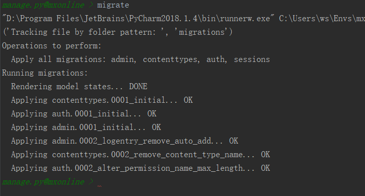Click the "Running migrations:" heading line
Viewport: 365px width, 196px height.
[45, 73]
